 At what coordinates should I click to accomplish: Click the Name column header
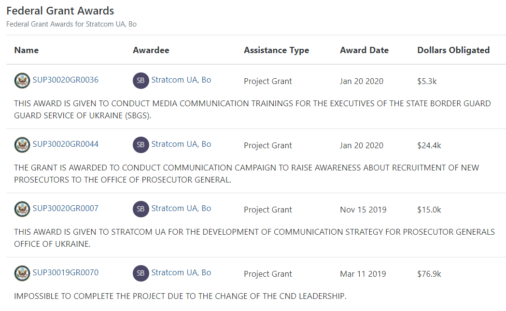(27, 50)
